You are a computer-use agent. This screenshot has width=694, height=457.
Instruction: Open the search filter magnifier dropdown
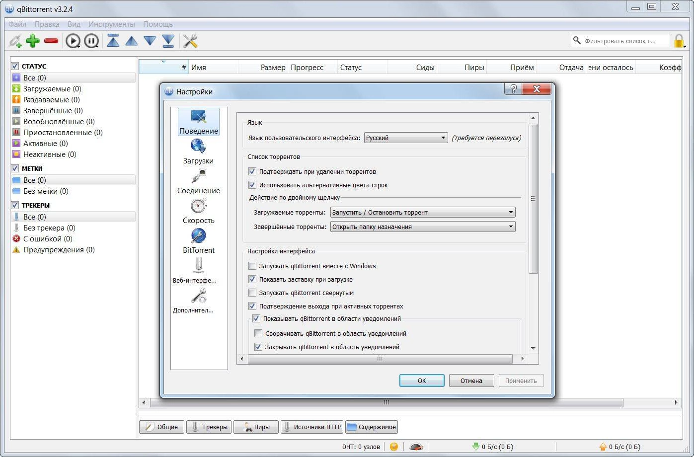(577, 40)
